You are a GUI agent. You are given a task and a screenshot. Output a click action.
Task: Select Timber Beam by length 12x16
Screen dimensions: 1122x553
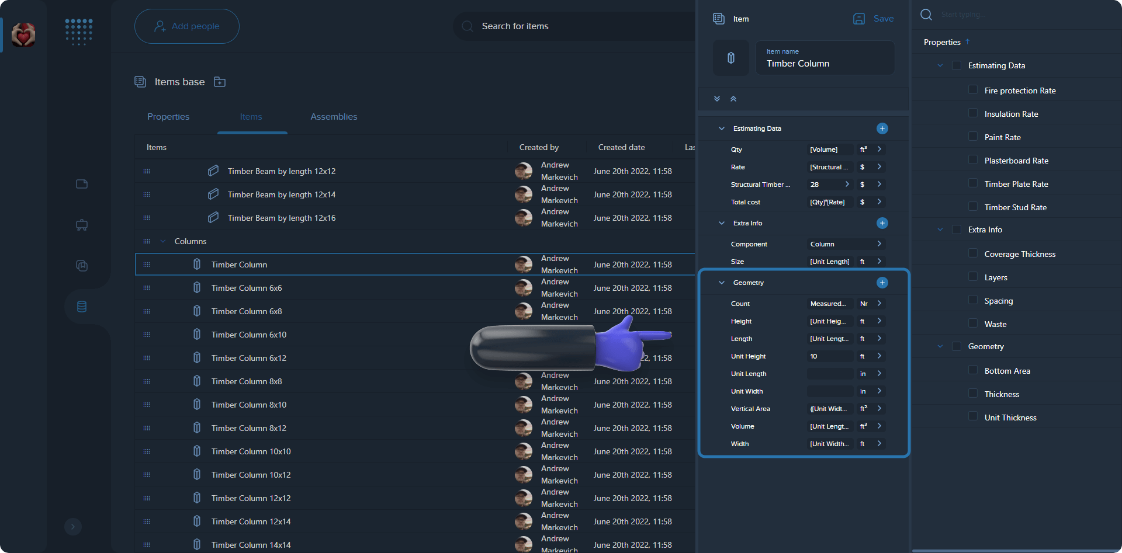point(415,218)
